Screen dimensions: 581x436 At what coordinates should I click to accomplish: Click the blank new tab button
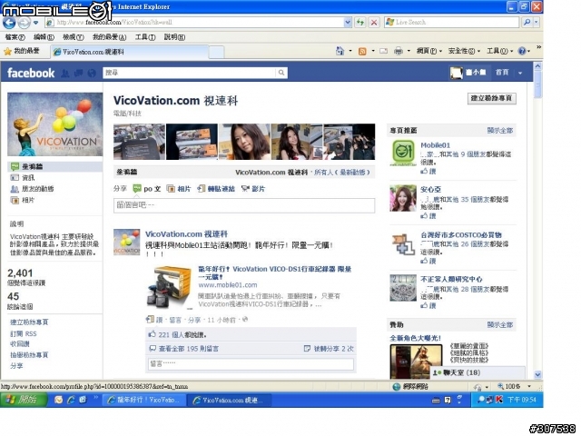[216, 53]
